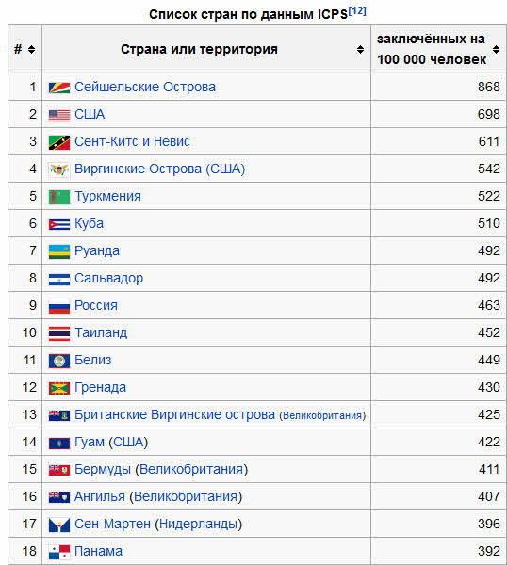Screen dimensions: 507x565
Task: Open the 'Руанда' link
Action: pos(97,250)
